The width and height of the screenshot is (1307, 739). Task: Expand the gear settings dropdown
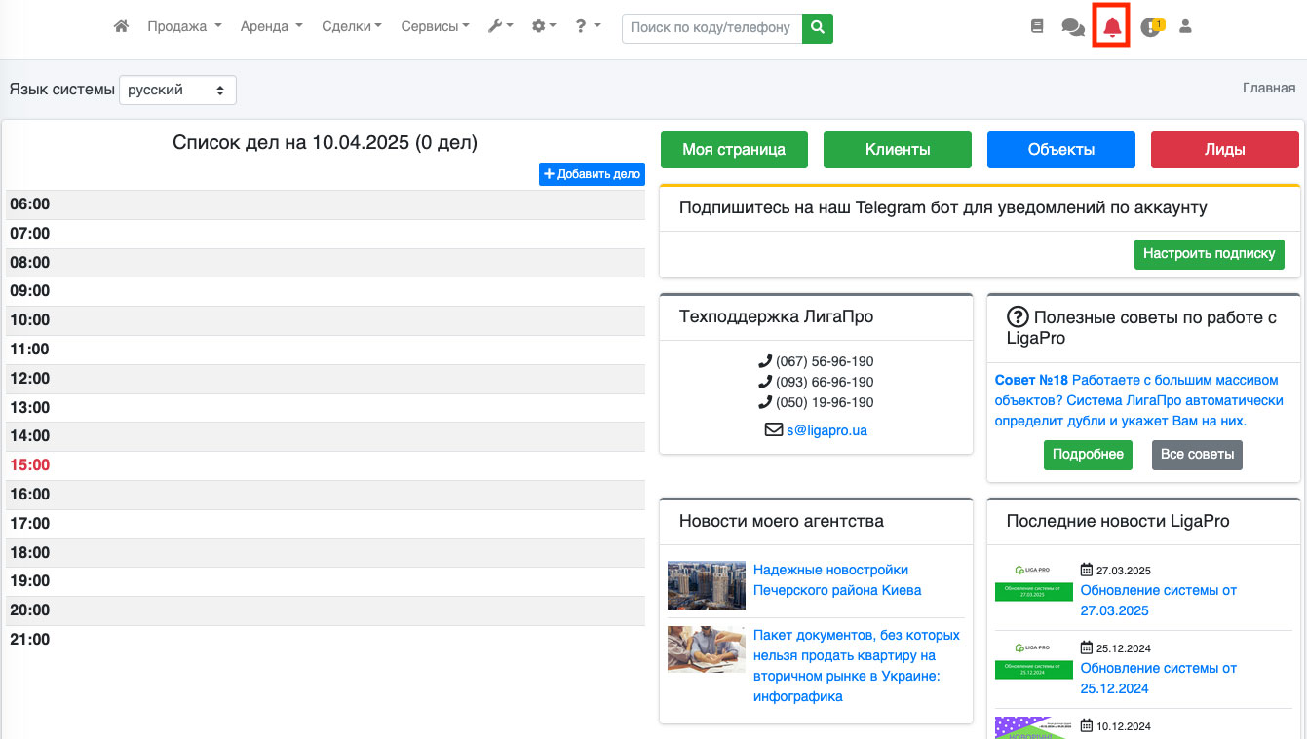543,27
